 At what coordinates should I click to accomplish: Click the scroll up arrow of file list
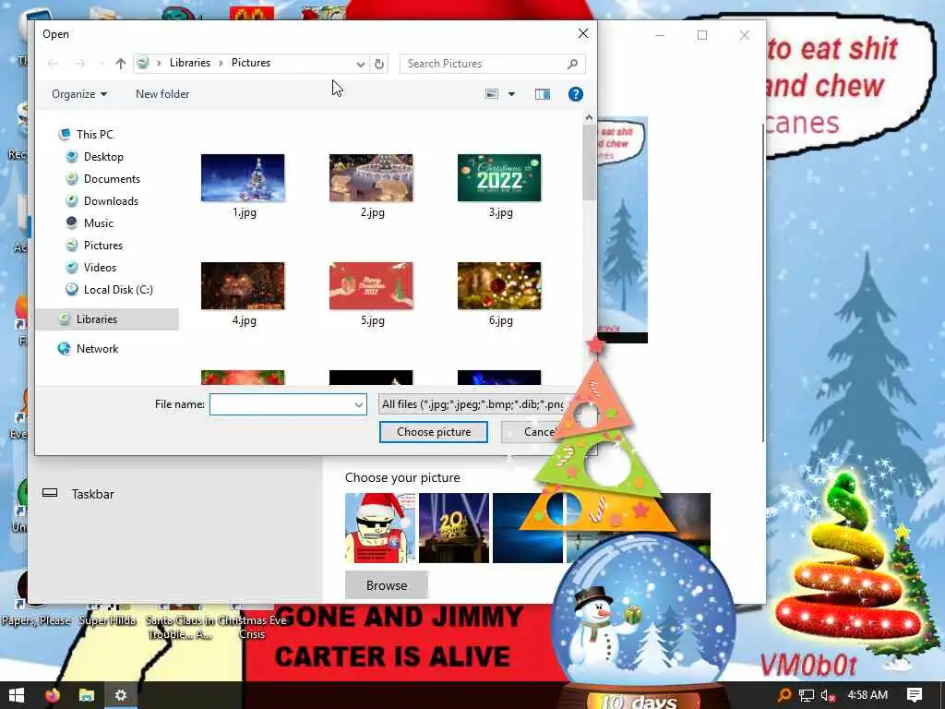[589, 117]
